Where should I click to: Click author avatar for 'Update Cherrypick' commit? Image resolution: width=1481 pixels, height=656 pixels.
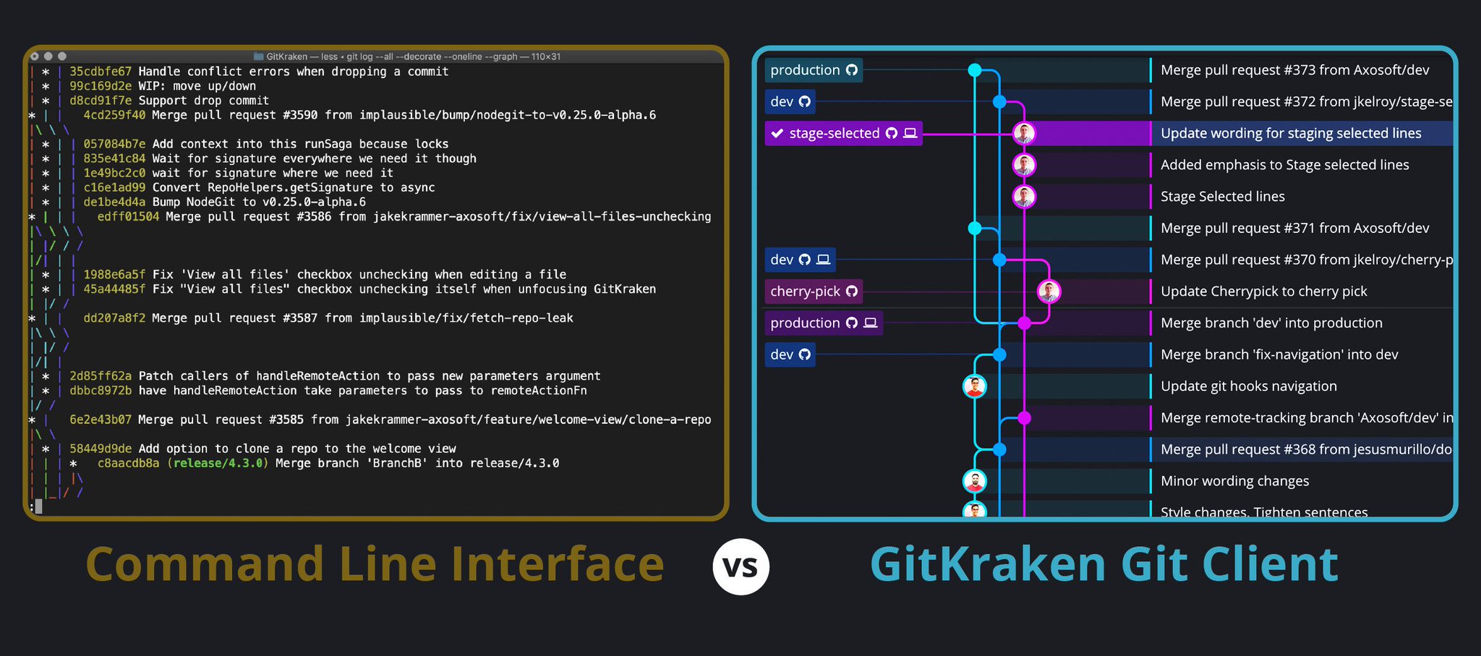click(1049, 291)
